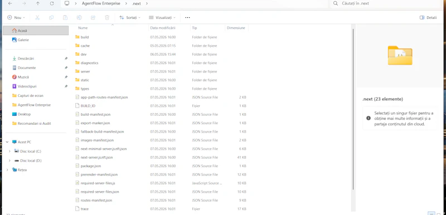Open Desktop in the sidebar
Screen dimensions: 446x215
point(24,114)
